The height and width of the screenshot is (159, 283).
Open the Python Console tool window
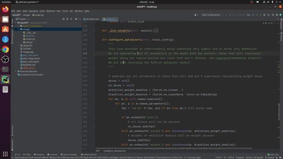pyautogui.click(x=88, y=155)
